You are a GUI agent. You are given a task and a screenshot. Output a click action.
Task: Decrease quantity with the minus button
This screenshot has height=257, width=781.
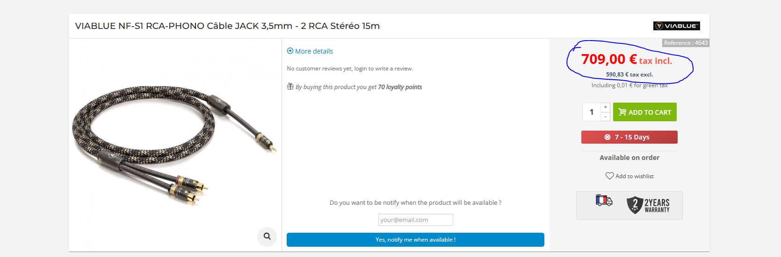tap(605, 117)
